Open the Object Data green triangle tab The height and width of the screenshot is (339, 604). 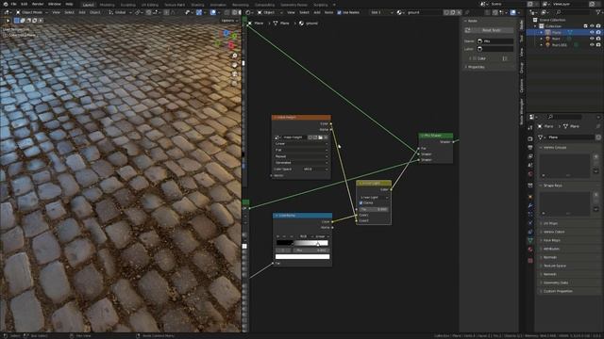(530, 241)
